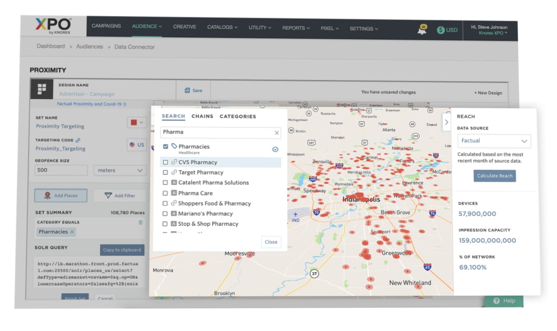Check the CVS Pharmacy checkbox
This screenshot has width=557, height=331.
click(166, 162)
